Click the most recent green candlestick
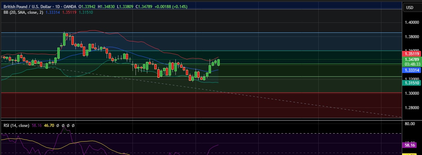Image resolution: width=422 pixels, height=155 pixels. (x=219, y=62)
